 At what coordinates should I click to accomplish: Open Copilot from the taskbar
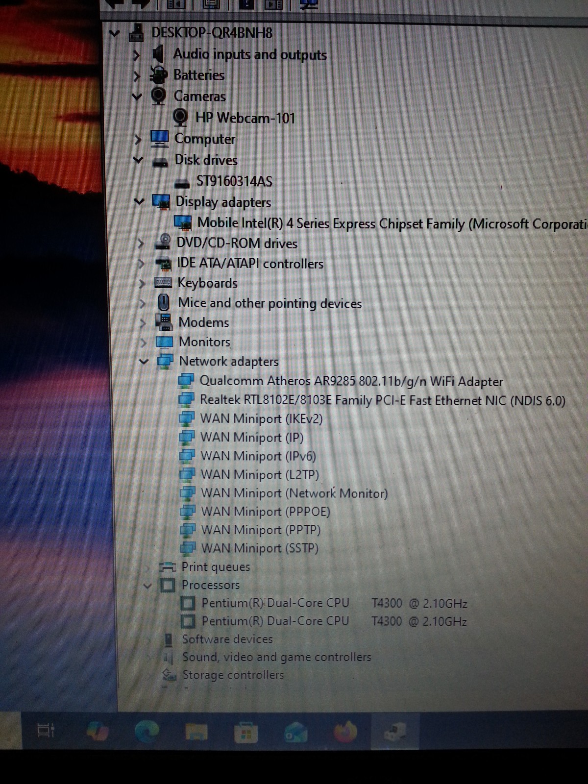coord(98,732)
